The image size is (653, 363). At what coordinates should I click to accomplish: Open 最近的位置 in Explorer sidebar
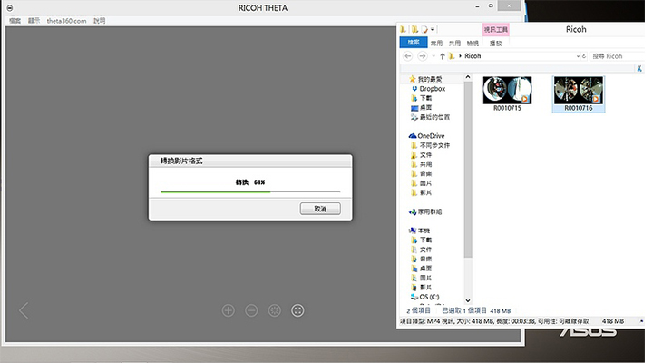click(434, 117)
